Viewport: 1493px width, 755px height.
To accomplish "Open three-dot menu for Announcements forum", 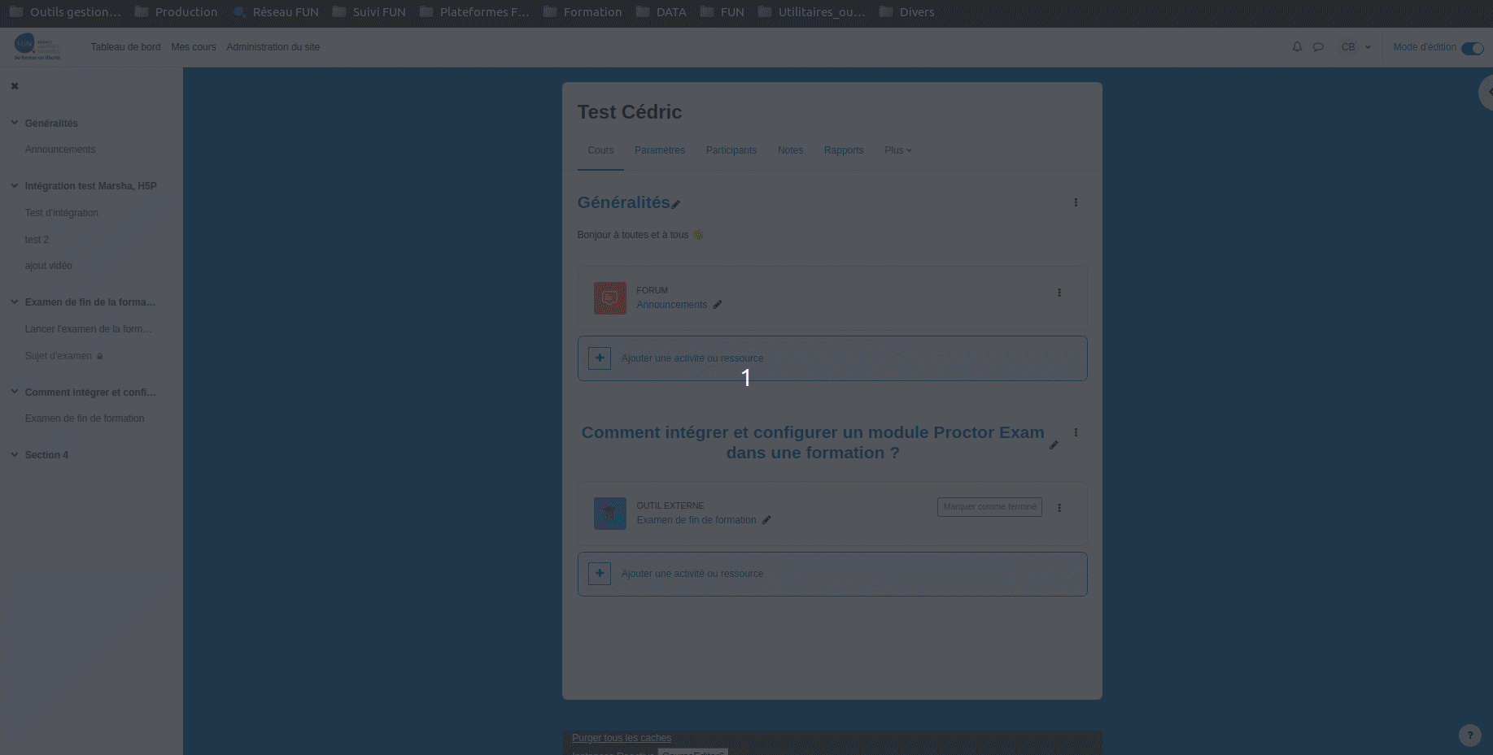I will [x=1059, y=293].
